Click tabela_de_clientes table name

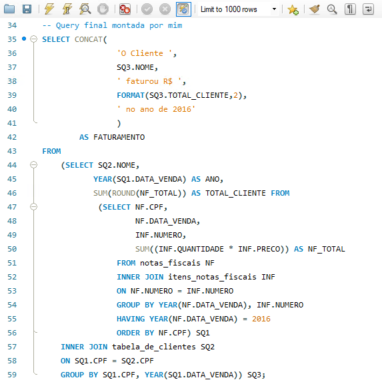pyautogui.click(x=154, y=347)
